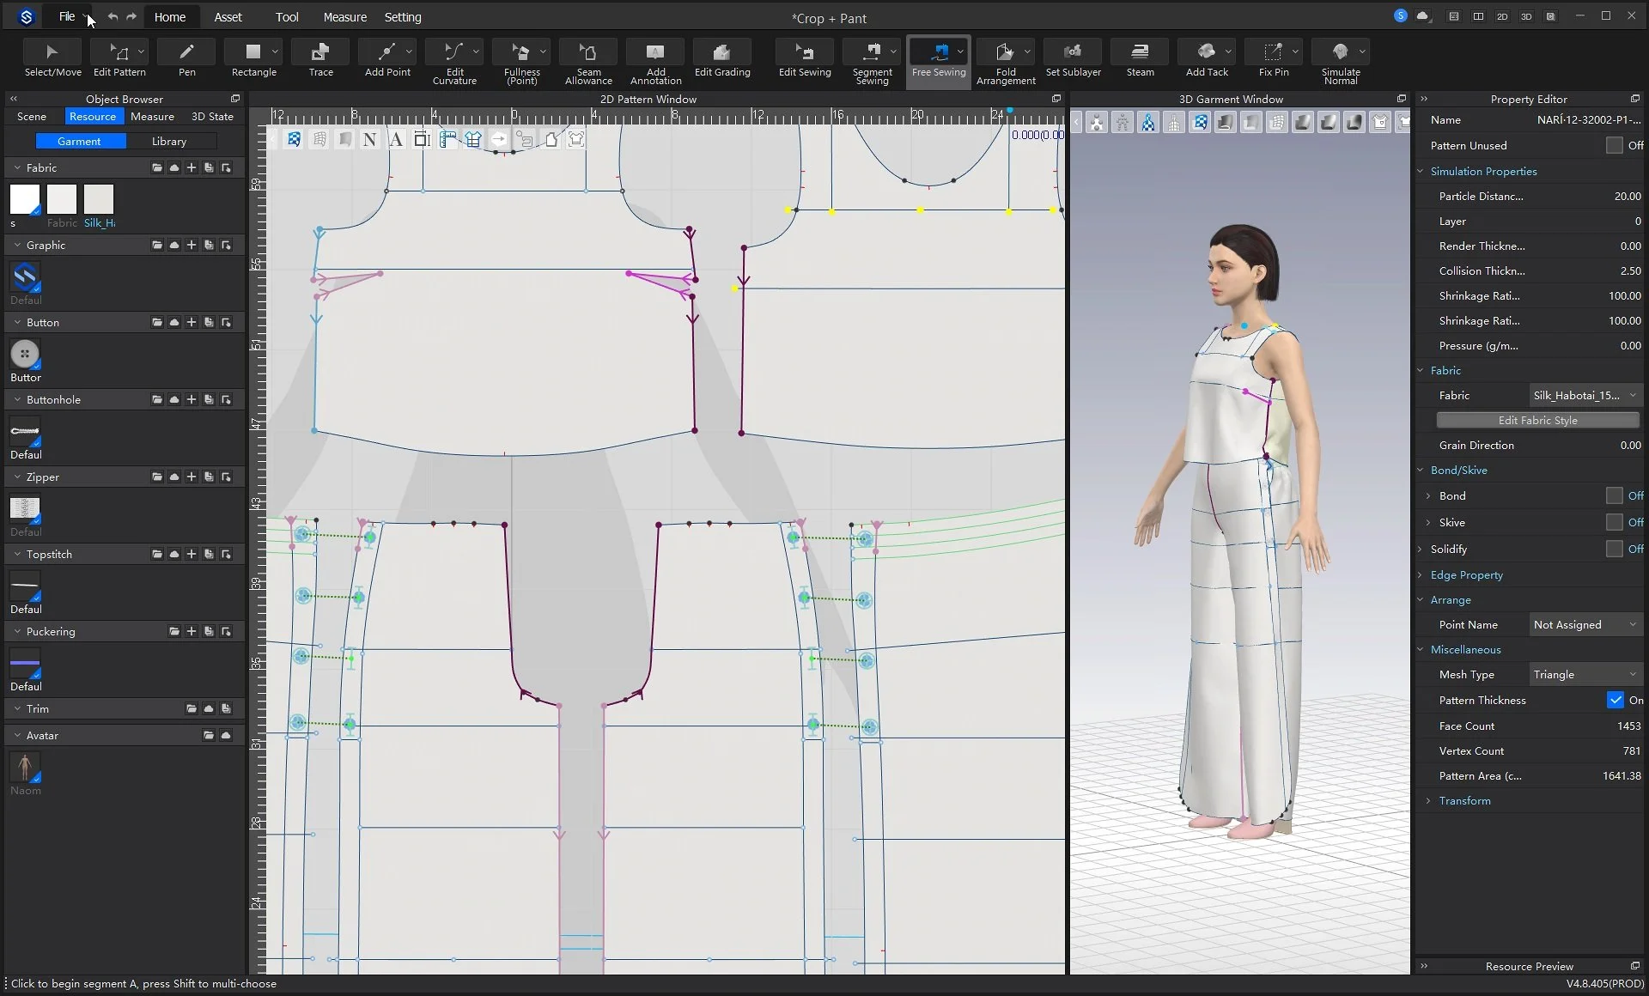Enable the Bond checkbox

tap(1614, 496)
